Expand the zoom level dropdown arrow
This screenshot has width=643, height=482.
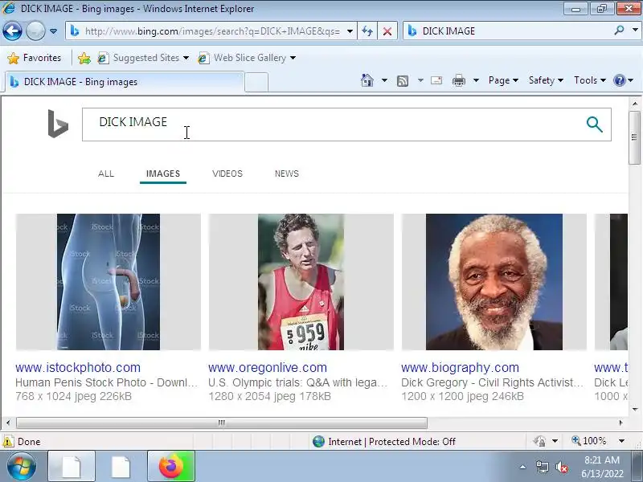(621, 441)
